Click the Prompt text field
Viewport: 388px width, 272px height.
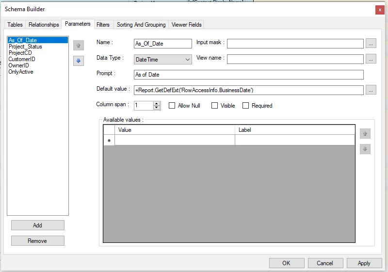point(249,75)
